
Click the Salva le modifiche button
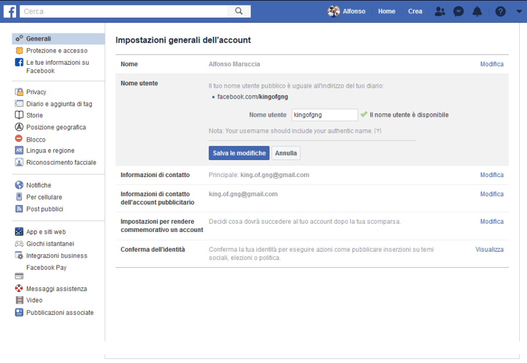tap(238, 153)
